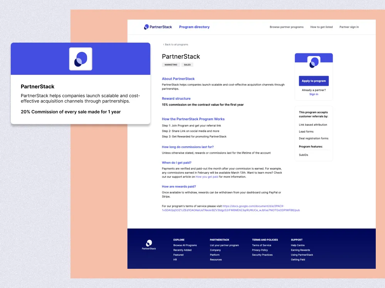Select the SALES category tag

(187, 65)
